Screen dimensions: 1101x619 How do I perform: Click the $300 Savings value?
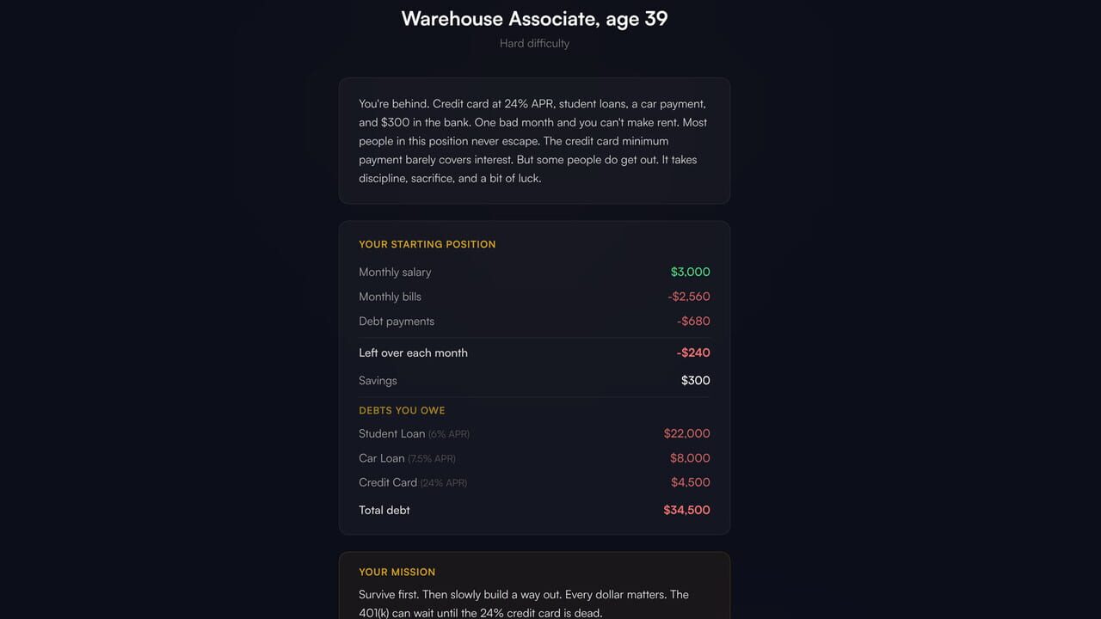pyautogui.click(x=696, y=380)
